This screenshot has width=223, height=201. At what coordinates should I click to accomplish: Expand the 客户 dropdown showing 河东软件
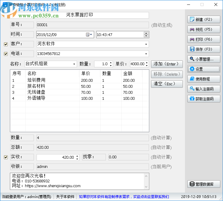pyautogui.click(x=146, y=44)
